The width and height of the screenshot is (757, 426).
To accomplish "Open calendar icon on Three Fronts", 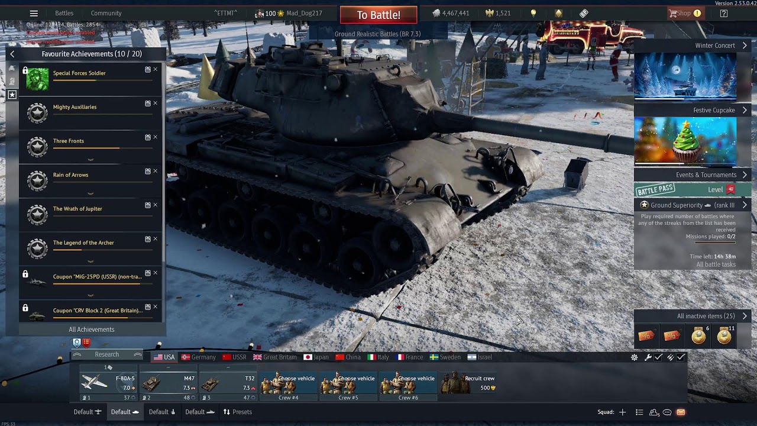I will tap(148, 137).
